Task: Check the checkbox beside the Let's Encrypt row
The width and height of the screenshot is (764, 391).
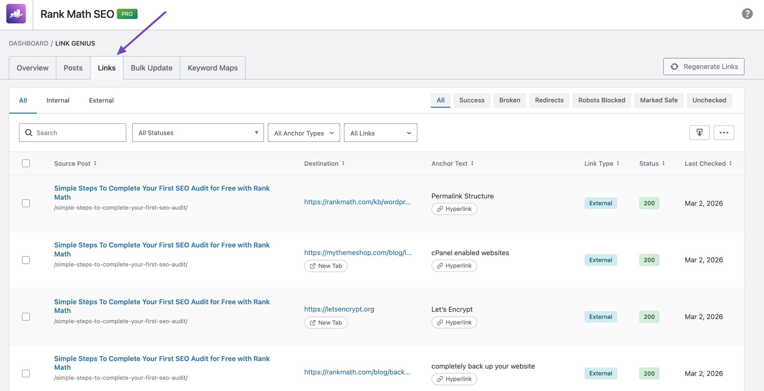Action: click(x=26, y=316)
